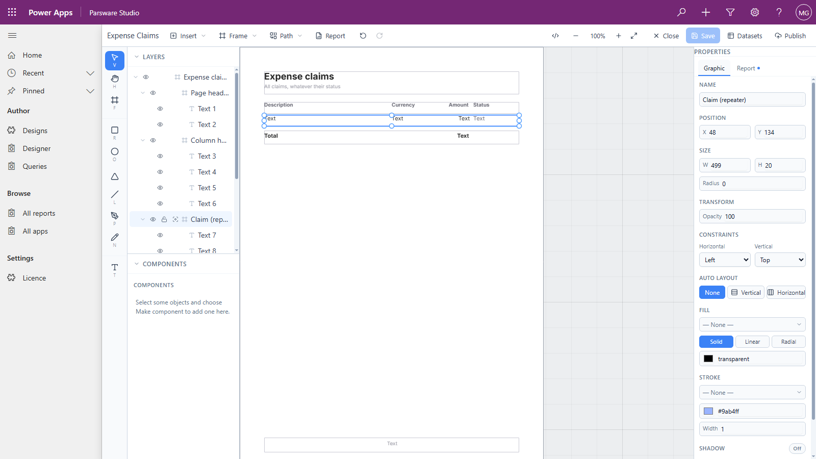The height and width of the screenshot is (459, 816).
Task: Set auto layout to Vertical
Action: [746, 292]
